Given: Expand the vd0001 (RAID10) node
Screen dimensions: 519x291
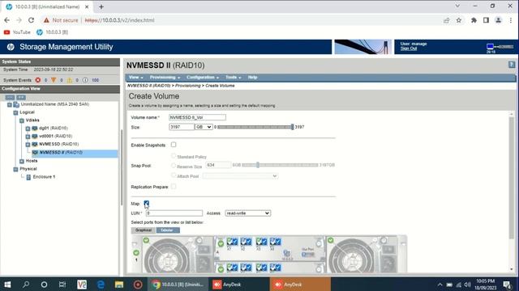Looking at the screenshot, I should 28,137.
